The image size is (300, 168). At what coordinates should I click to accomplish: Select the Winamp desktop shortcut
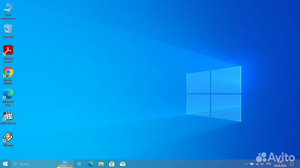tap(8, 139)
